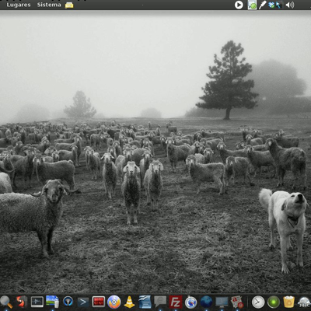Launch the chat speech bubble app

tap(160, 302)
